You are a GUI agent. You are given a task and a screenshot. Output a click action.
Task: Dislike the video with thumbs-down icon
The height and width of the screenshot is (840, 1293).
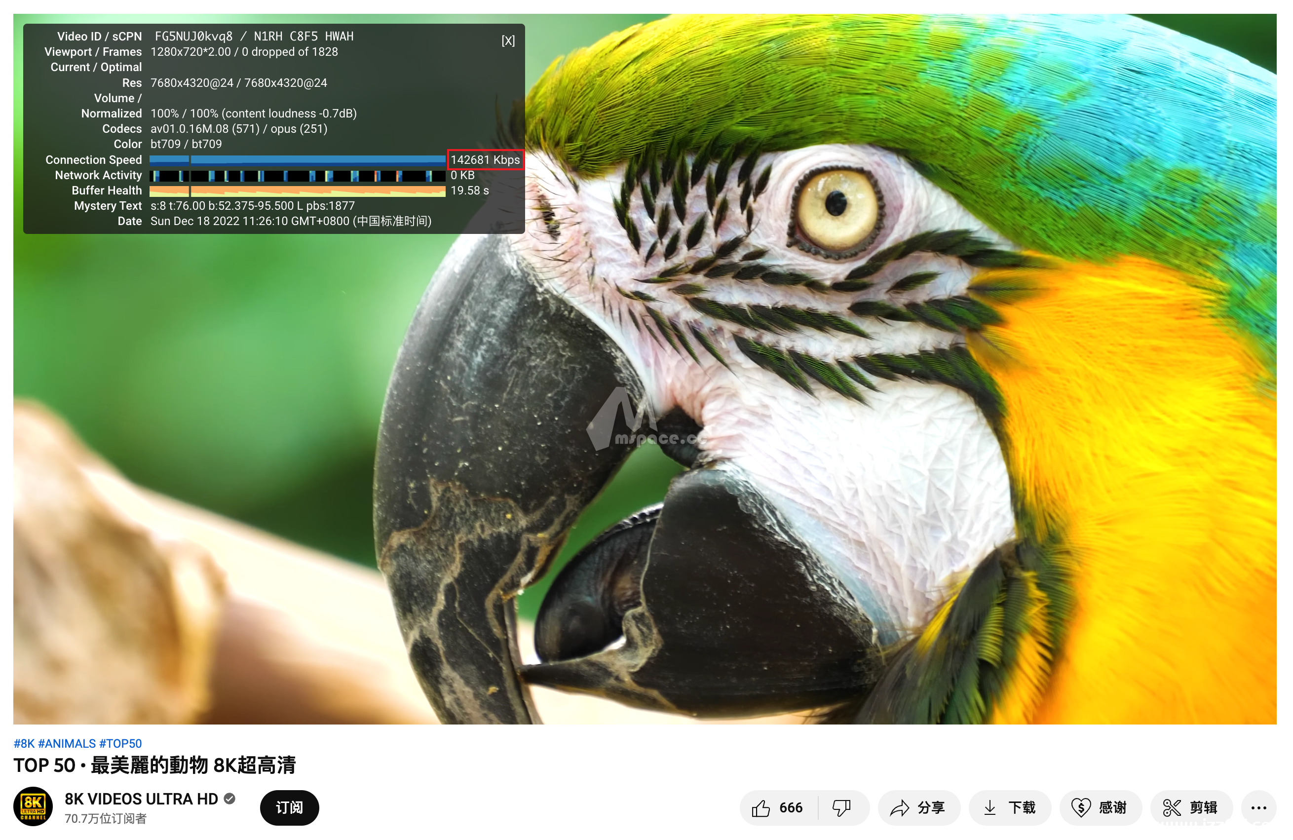841,808
